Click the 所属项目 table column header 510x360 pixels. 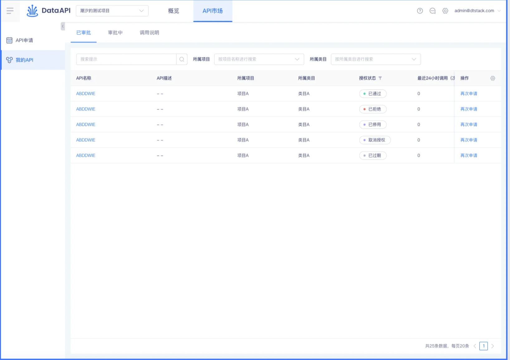click(x=246, y=78)
